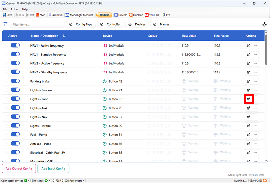Click the filter funnel icon
The width and height of the screenshot is (270, 183).
(x=5, y=24)
